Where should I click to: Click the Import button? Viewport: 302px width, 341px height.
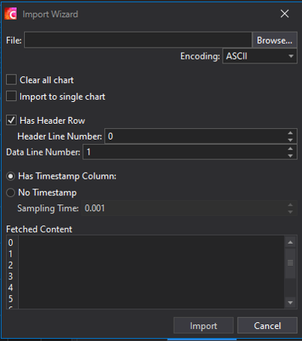click(x=204, y=326)
